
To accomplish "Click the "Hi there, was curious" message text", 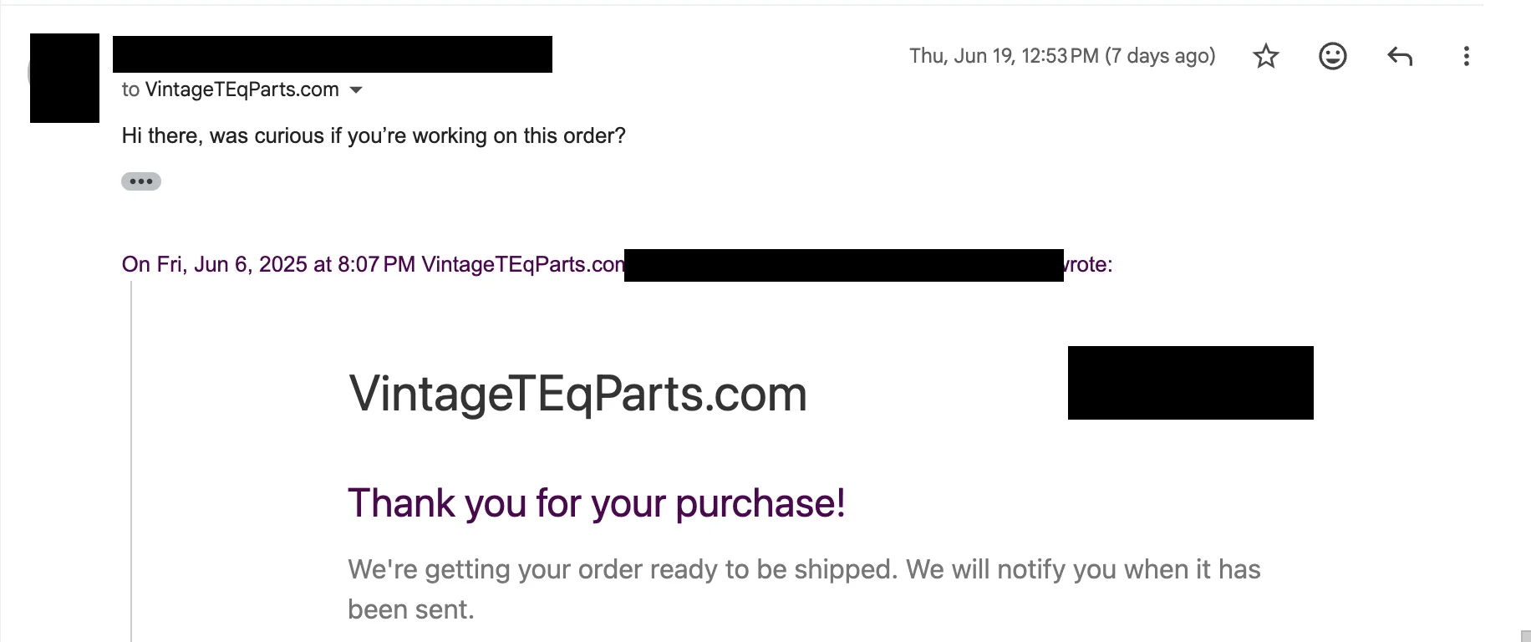I will tap(373, 135).
